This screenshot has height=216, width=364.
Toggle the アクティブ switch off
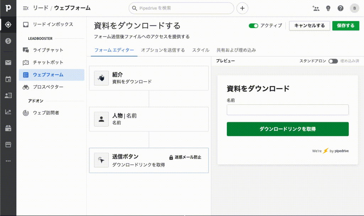(253, 26)
